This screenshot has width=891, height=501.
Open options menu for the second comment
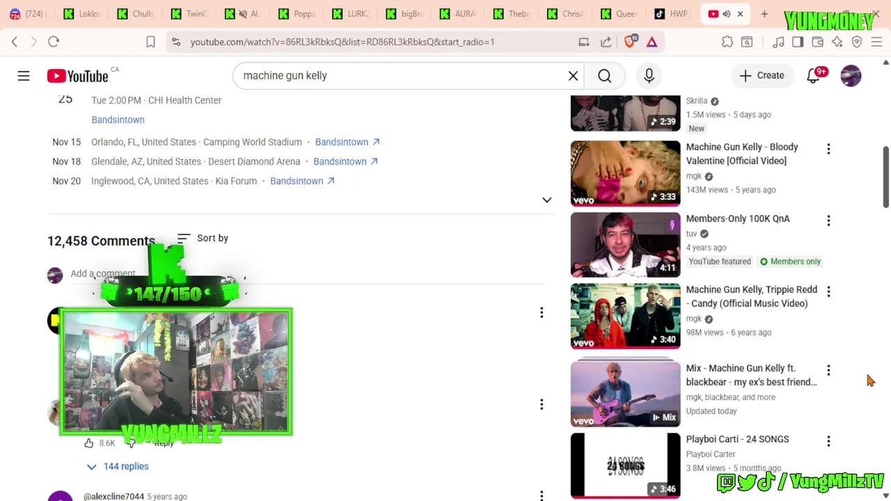542,404
